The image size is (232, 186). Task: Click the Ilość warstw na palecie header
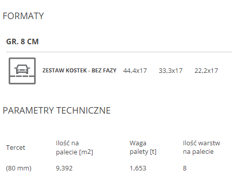(x=201, y=147)
